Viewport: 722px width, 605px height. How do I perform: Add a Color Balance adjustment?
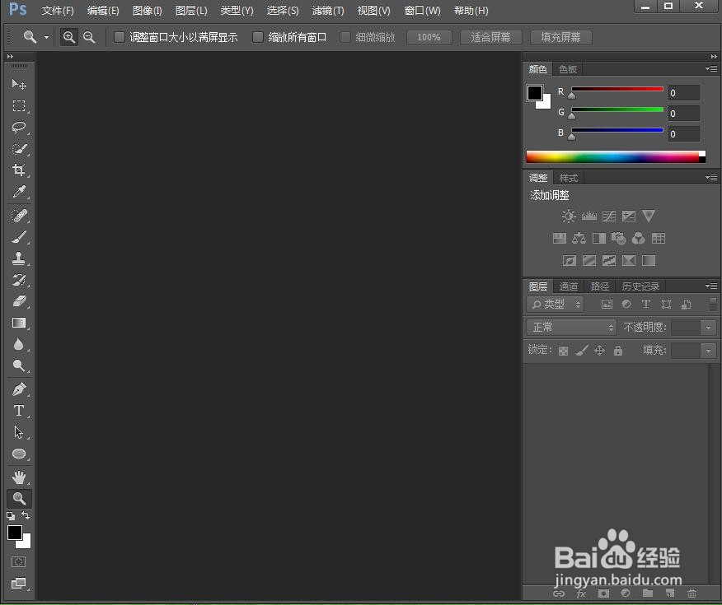[x=579, y=238]
